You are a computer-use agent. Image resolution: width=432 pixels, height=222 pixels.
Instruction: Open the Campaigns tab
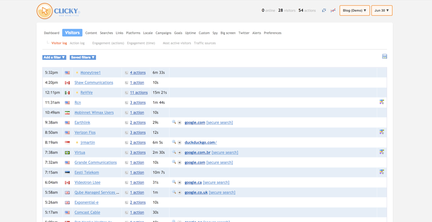163,33
